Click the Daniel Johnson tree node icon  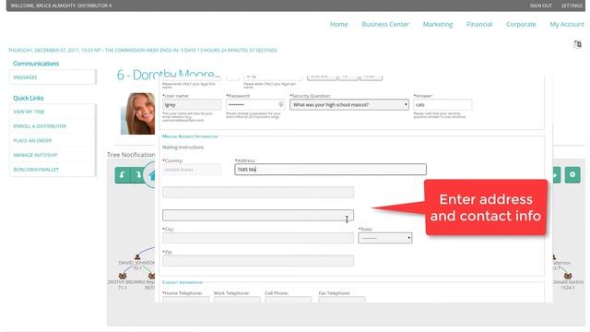137,257
